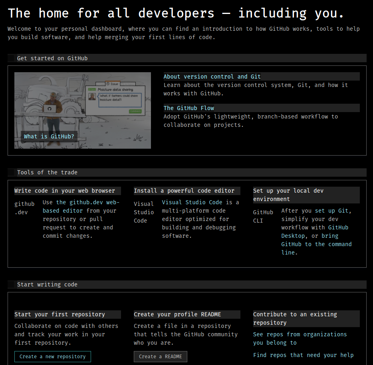The image size is (373, 365).
Task: Click the Adopt GitHub's lightweight workflow description
Action: pyautogui.click(x=251, y=121)
